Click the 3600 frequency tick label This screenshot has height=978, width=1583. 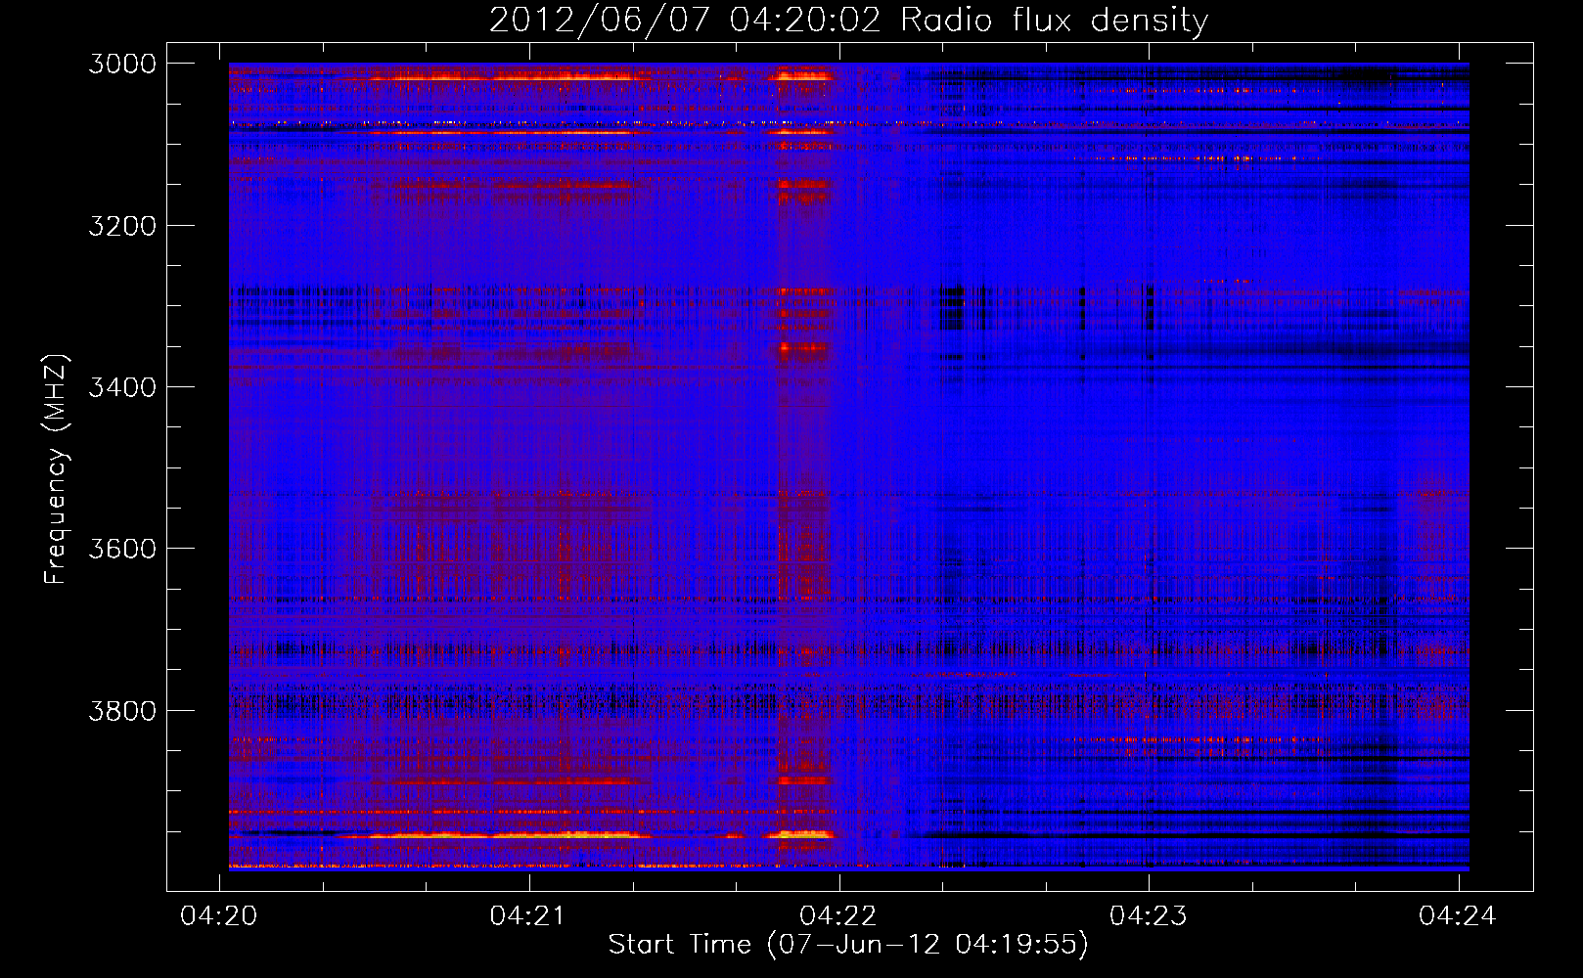122,549
